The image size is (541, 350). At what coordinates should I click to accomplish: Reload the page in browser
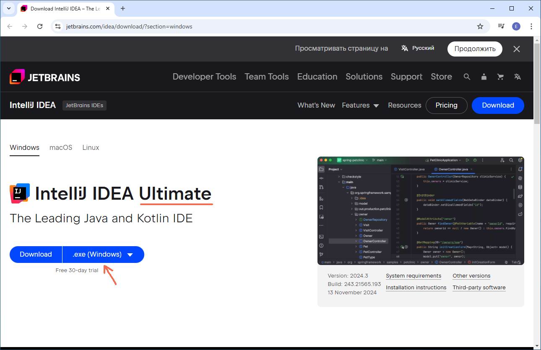coord(40,26)
